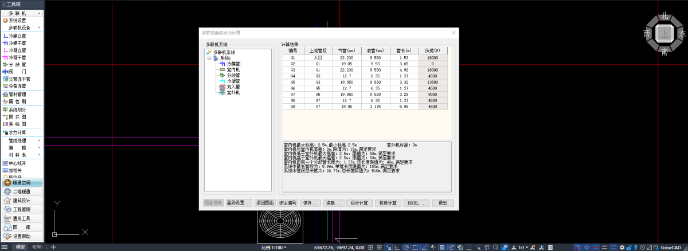Expand the 多联机设备 submenu
Image resolution: width=688 pixels, height=251 pixels.
tap(22, 28)
